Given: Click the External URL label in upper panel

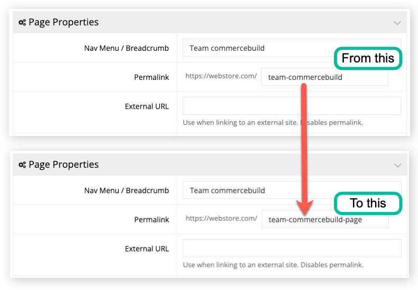Looking at the screenshot, I should coord(147,106).
